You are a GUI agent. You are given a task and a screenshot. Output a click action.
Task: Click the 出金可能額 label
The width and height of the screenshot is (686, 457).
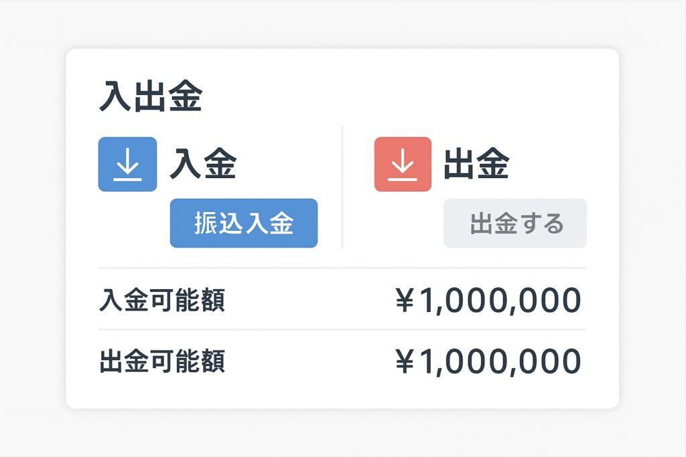(x=162, y=361)
